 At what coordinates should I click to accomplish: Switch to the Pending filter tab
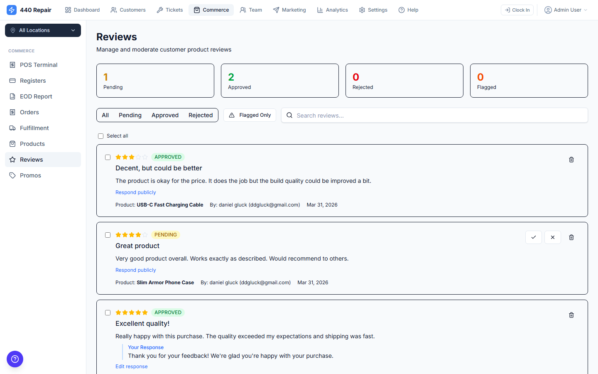tap(130, 115)
